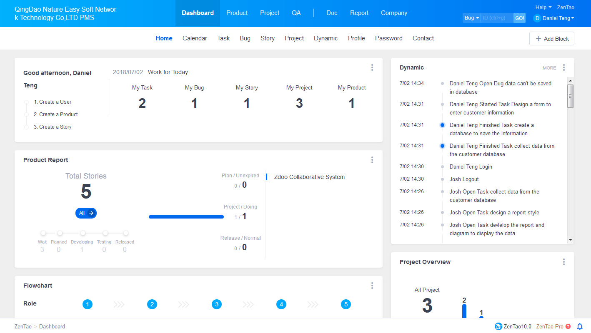Open the Flowchart block's three-dot menu
The height and width of the screenshot is (333, 591).
(372, 286)
